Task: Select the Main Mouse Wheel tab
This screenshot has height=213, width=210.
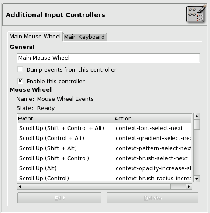Action: [35, 37]
